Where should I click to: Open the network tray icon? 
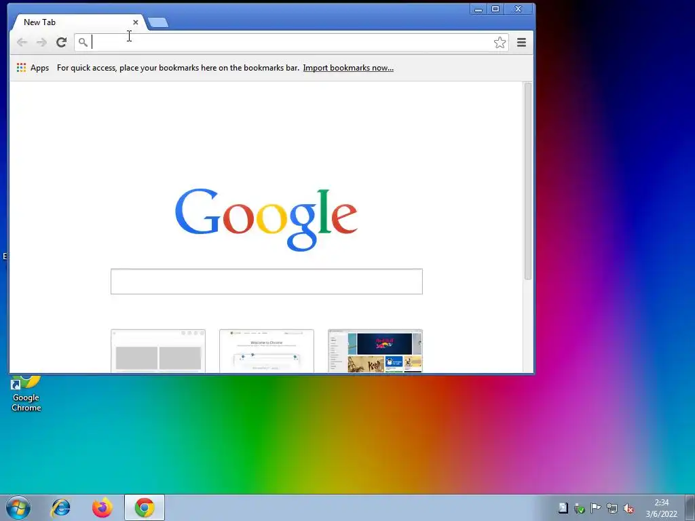point(612,508)
